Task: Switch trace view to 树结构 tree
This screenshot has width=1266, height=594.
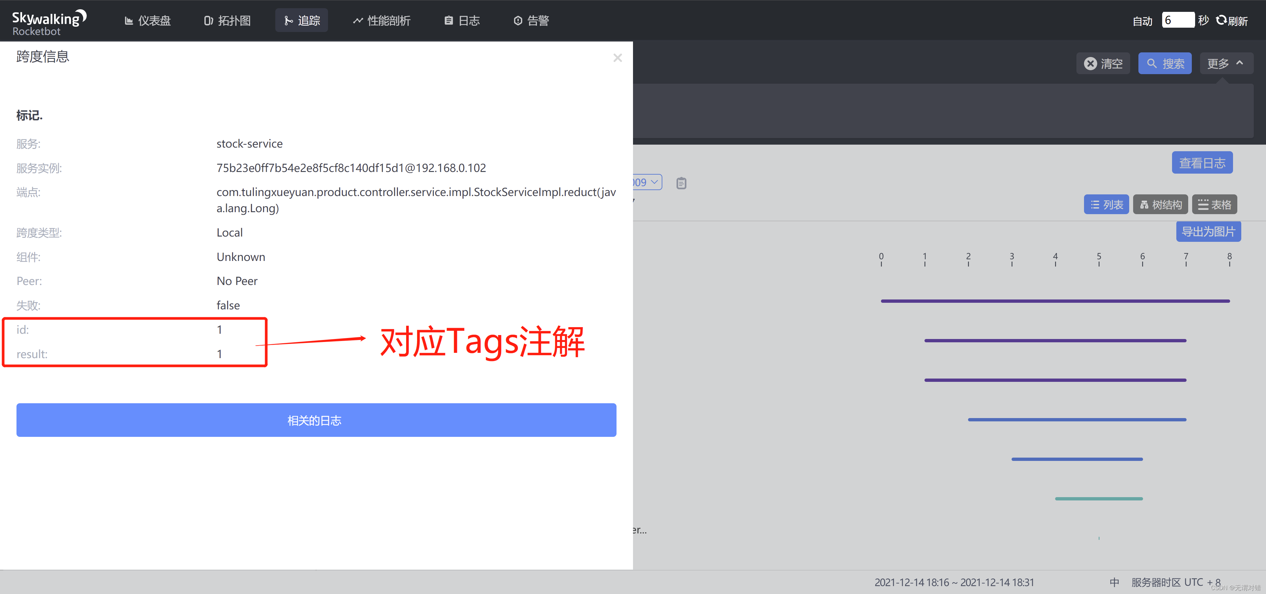Action: (x=1160, y=205)
